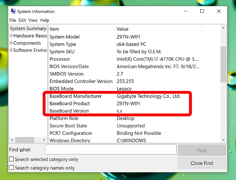
Task: Enable Search category names only
Action: (11, 168)
